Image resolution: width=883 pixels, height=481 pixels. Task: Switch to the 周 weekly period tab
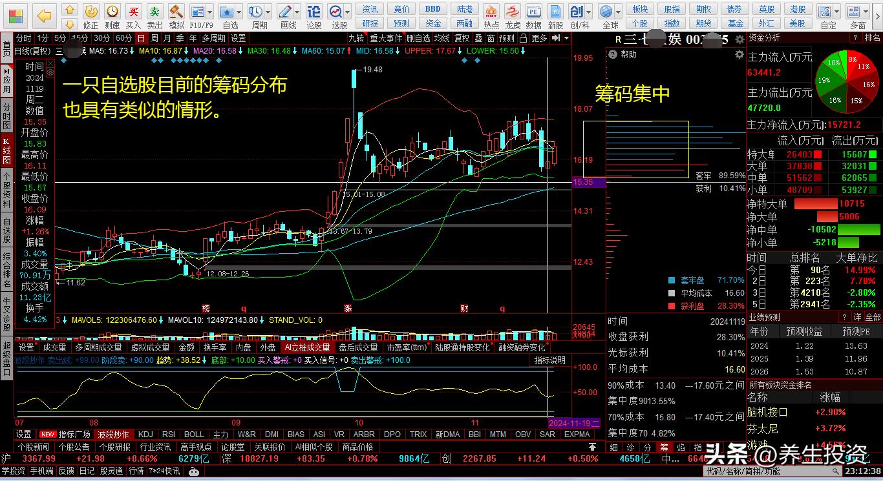154,38
